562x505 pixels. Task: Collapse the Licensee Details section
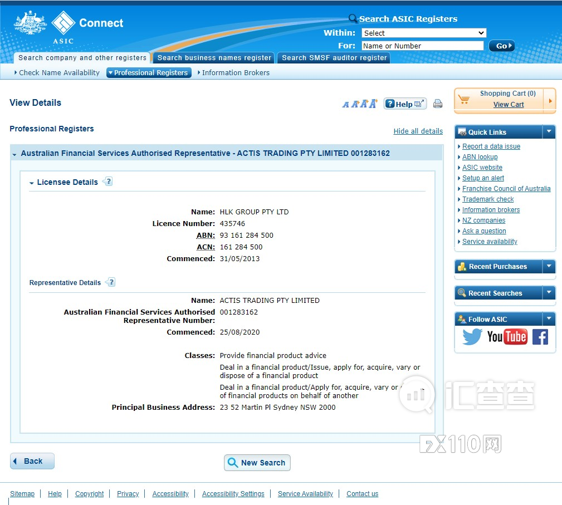pyautogui.click(x=32, y=183)
